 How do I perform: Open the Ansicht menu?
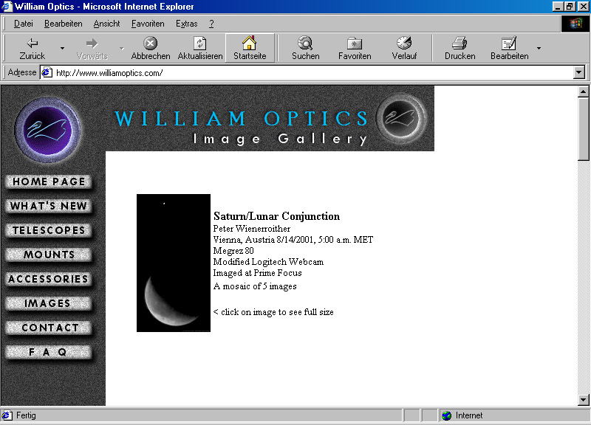pos(106,24)
